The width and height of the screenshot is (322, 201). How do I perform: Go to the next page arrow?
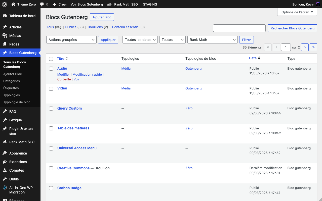[x=305, y=47]
